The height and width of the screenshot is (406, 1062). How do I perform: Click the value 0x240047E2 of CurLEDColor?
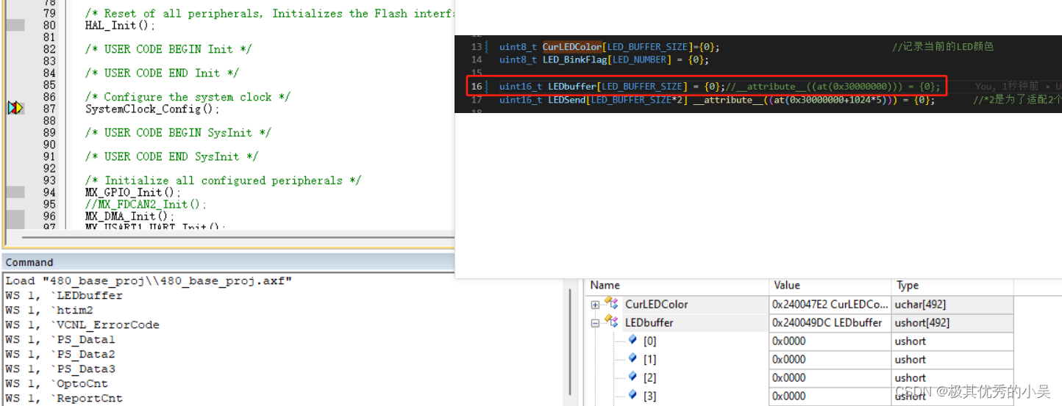point(830,304)
